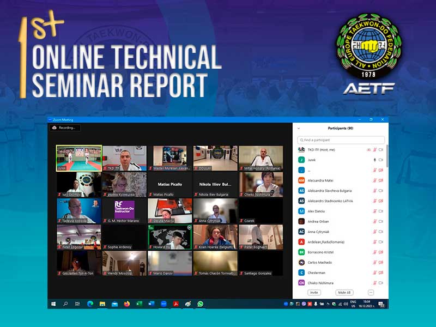Toggle Alex Danciu's microphone icon
The height and width of the screenshot is (327, 436).
[x=375, y=211]
